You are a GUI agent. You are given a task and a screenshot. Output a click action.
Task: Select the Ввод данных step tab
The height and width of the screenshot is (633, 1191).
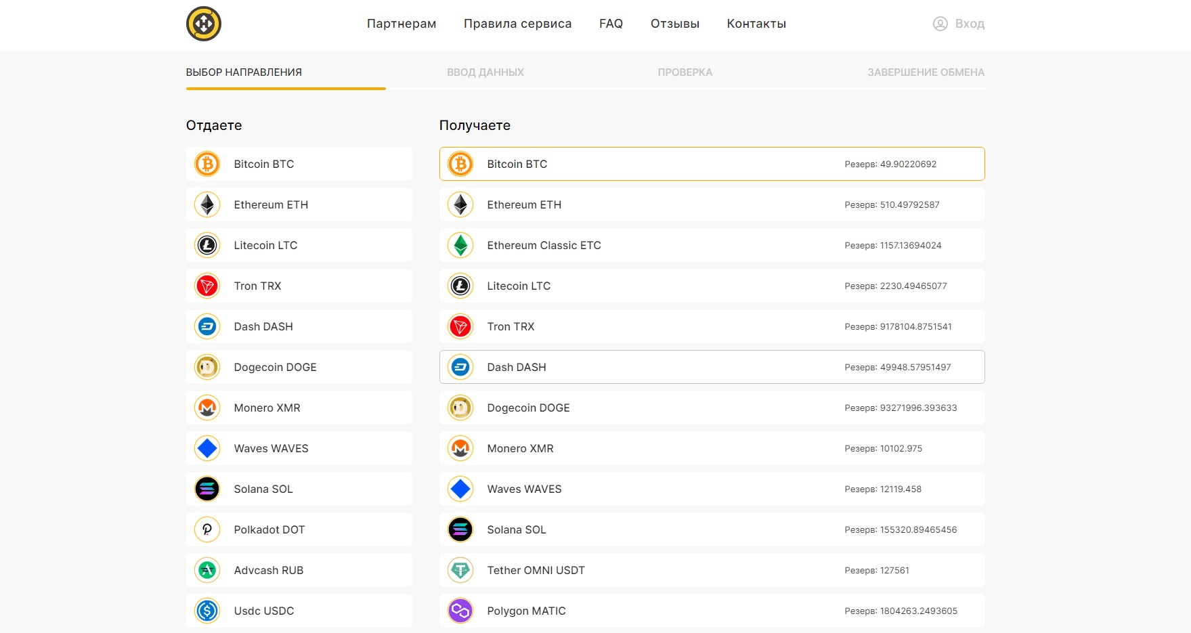pos(485,72)
